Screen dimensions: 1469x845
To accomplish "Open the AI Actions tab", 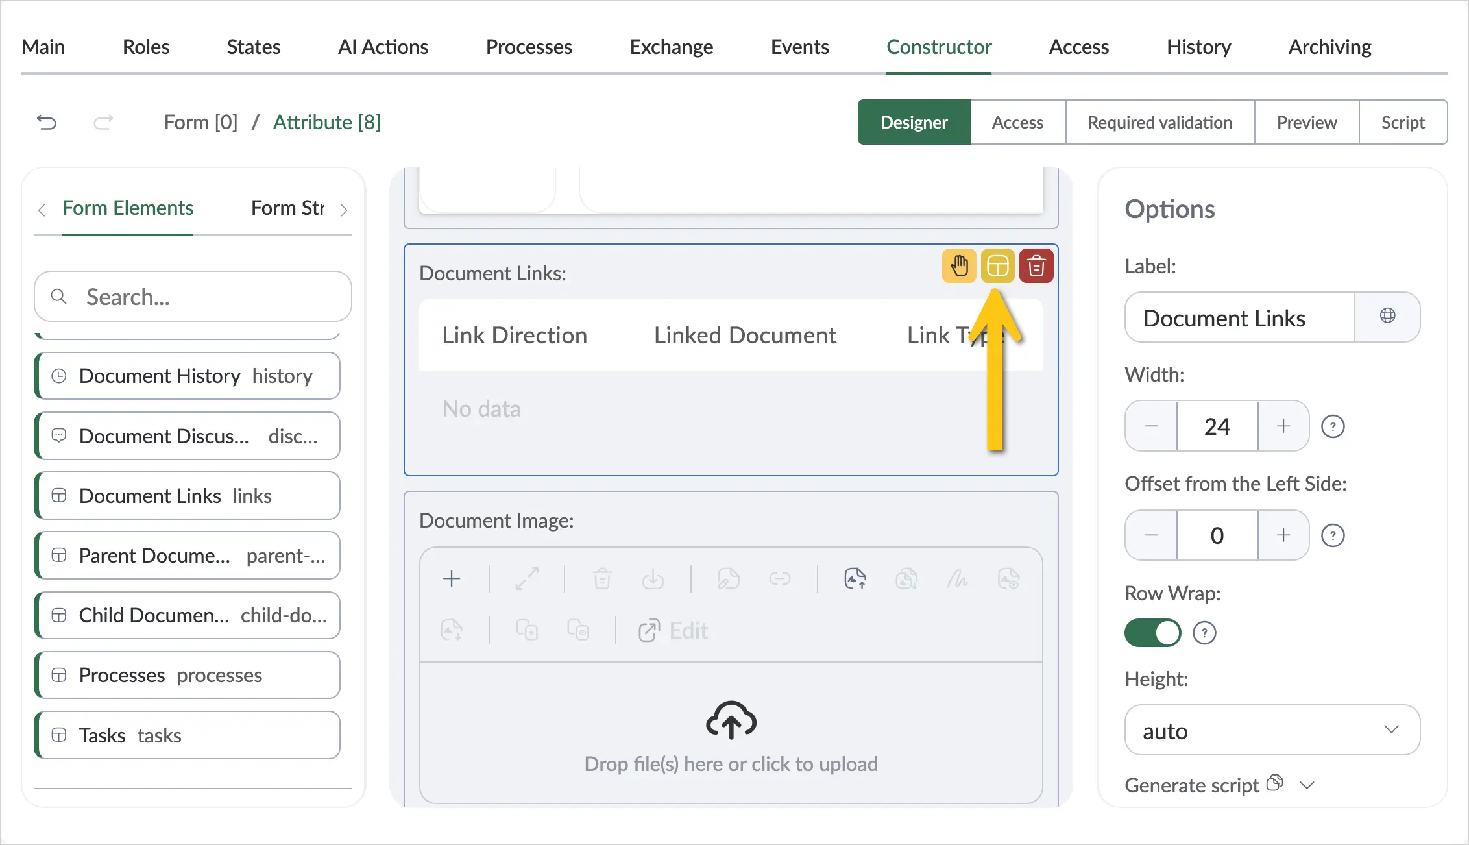I will tap(383, 47).
